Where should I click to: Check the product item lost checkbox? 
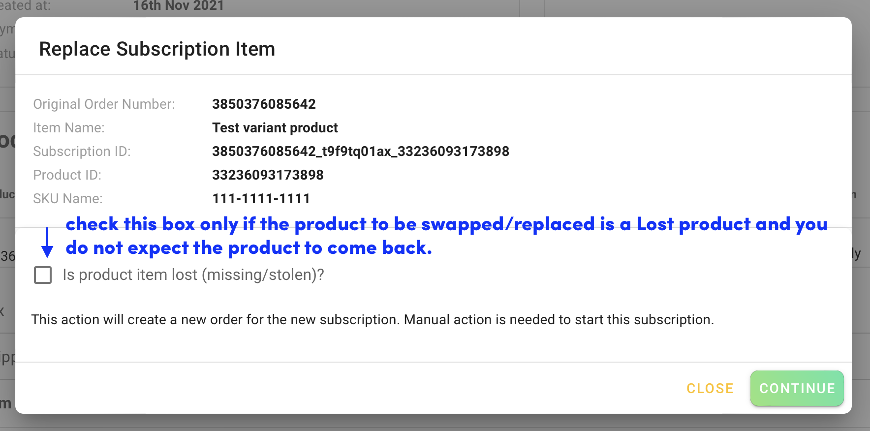[43, 275]
